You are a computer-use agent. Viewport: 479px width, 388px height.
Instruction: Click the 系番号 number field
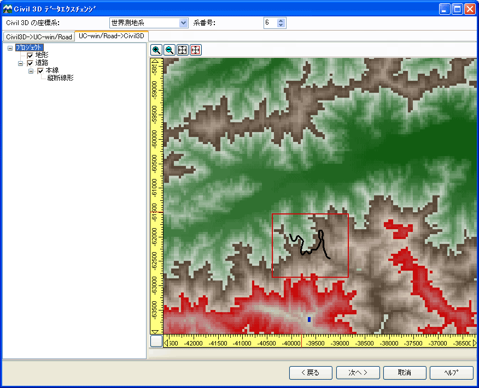[270, 23]
